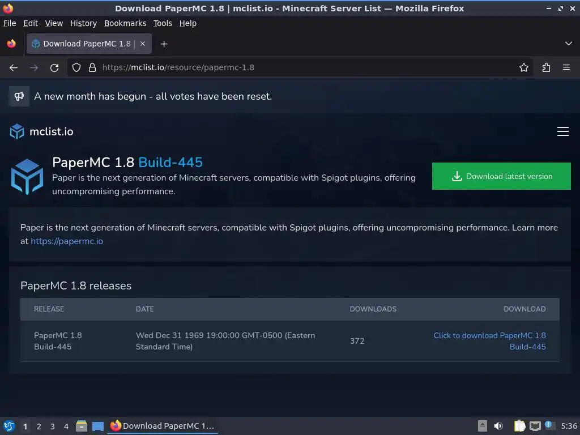Click the DOWNLOADS column header
This screenshot has height=435, width=580.
[x=373, y=309]
